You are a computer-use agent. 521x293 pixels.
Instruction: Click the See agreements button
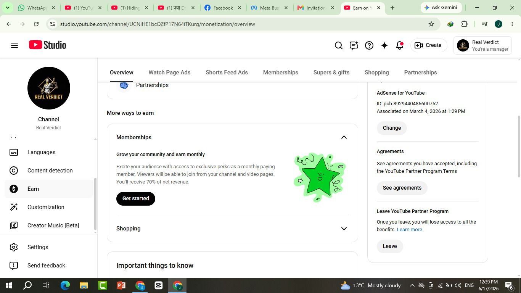pos(402,188)
